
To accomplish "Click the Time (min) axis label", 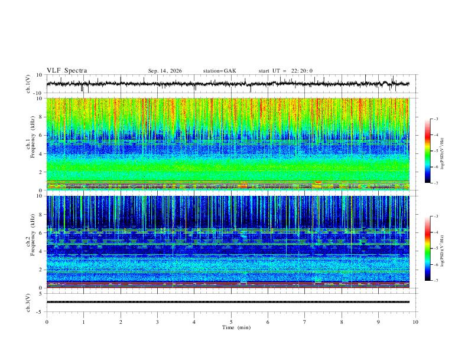I will (x=236, y=327).
